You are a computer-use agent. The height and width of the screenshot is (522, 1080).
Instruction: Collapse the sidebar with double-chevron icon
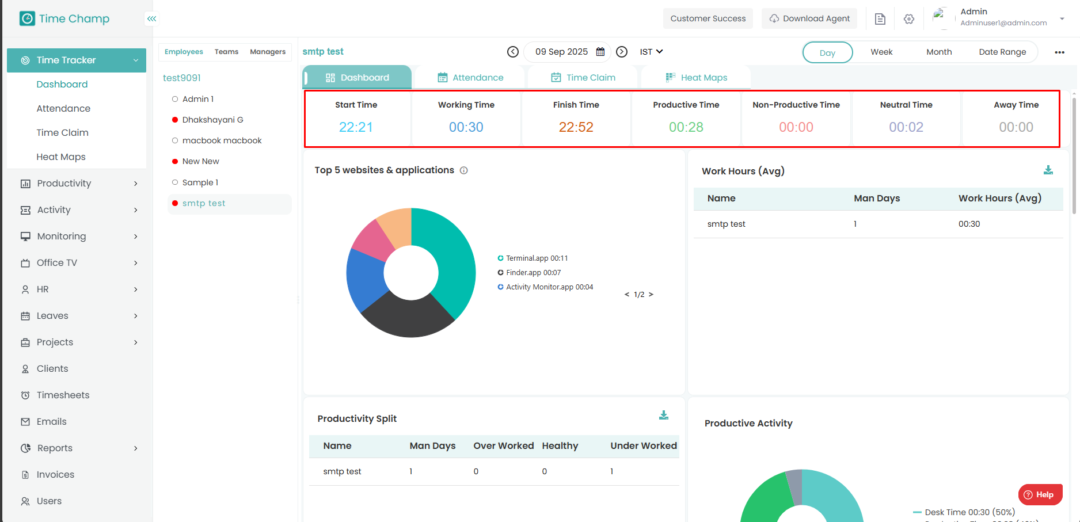pos(151,19)
